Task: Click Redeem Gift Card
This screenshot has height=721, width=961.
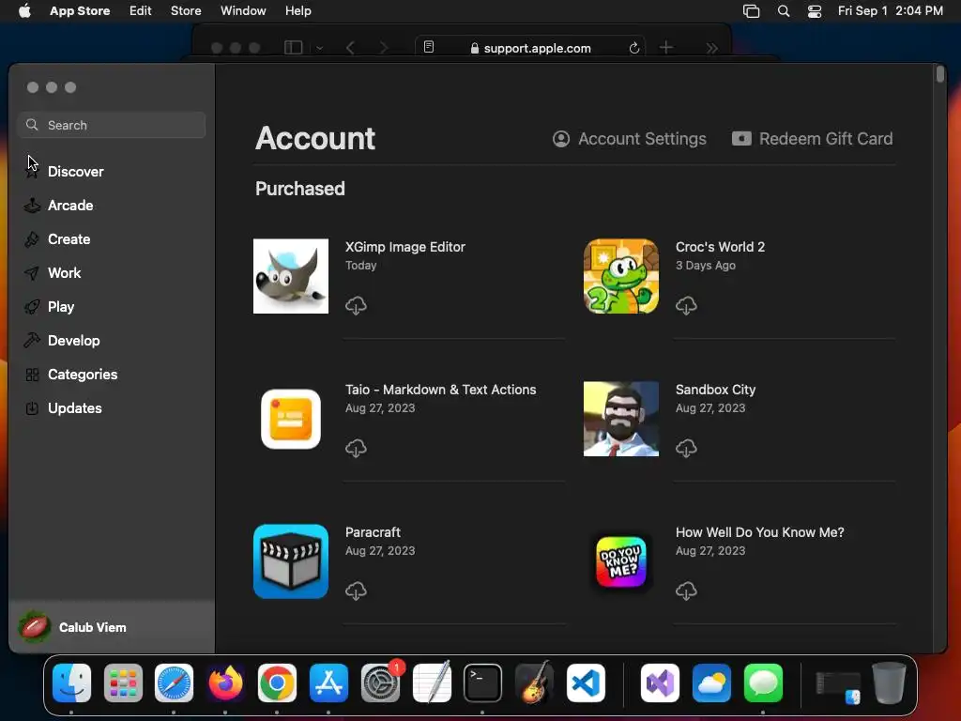Action: [x=812, y=139]
